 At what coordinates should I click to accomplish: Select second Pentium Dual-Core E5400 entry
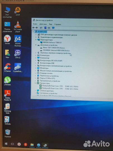click(60, 89)
